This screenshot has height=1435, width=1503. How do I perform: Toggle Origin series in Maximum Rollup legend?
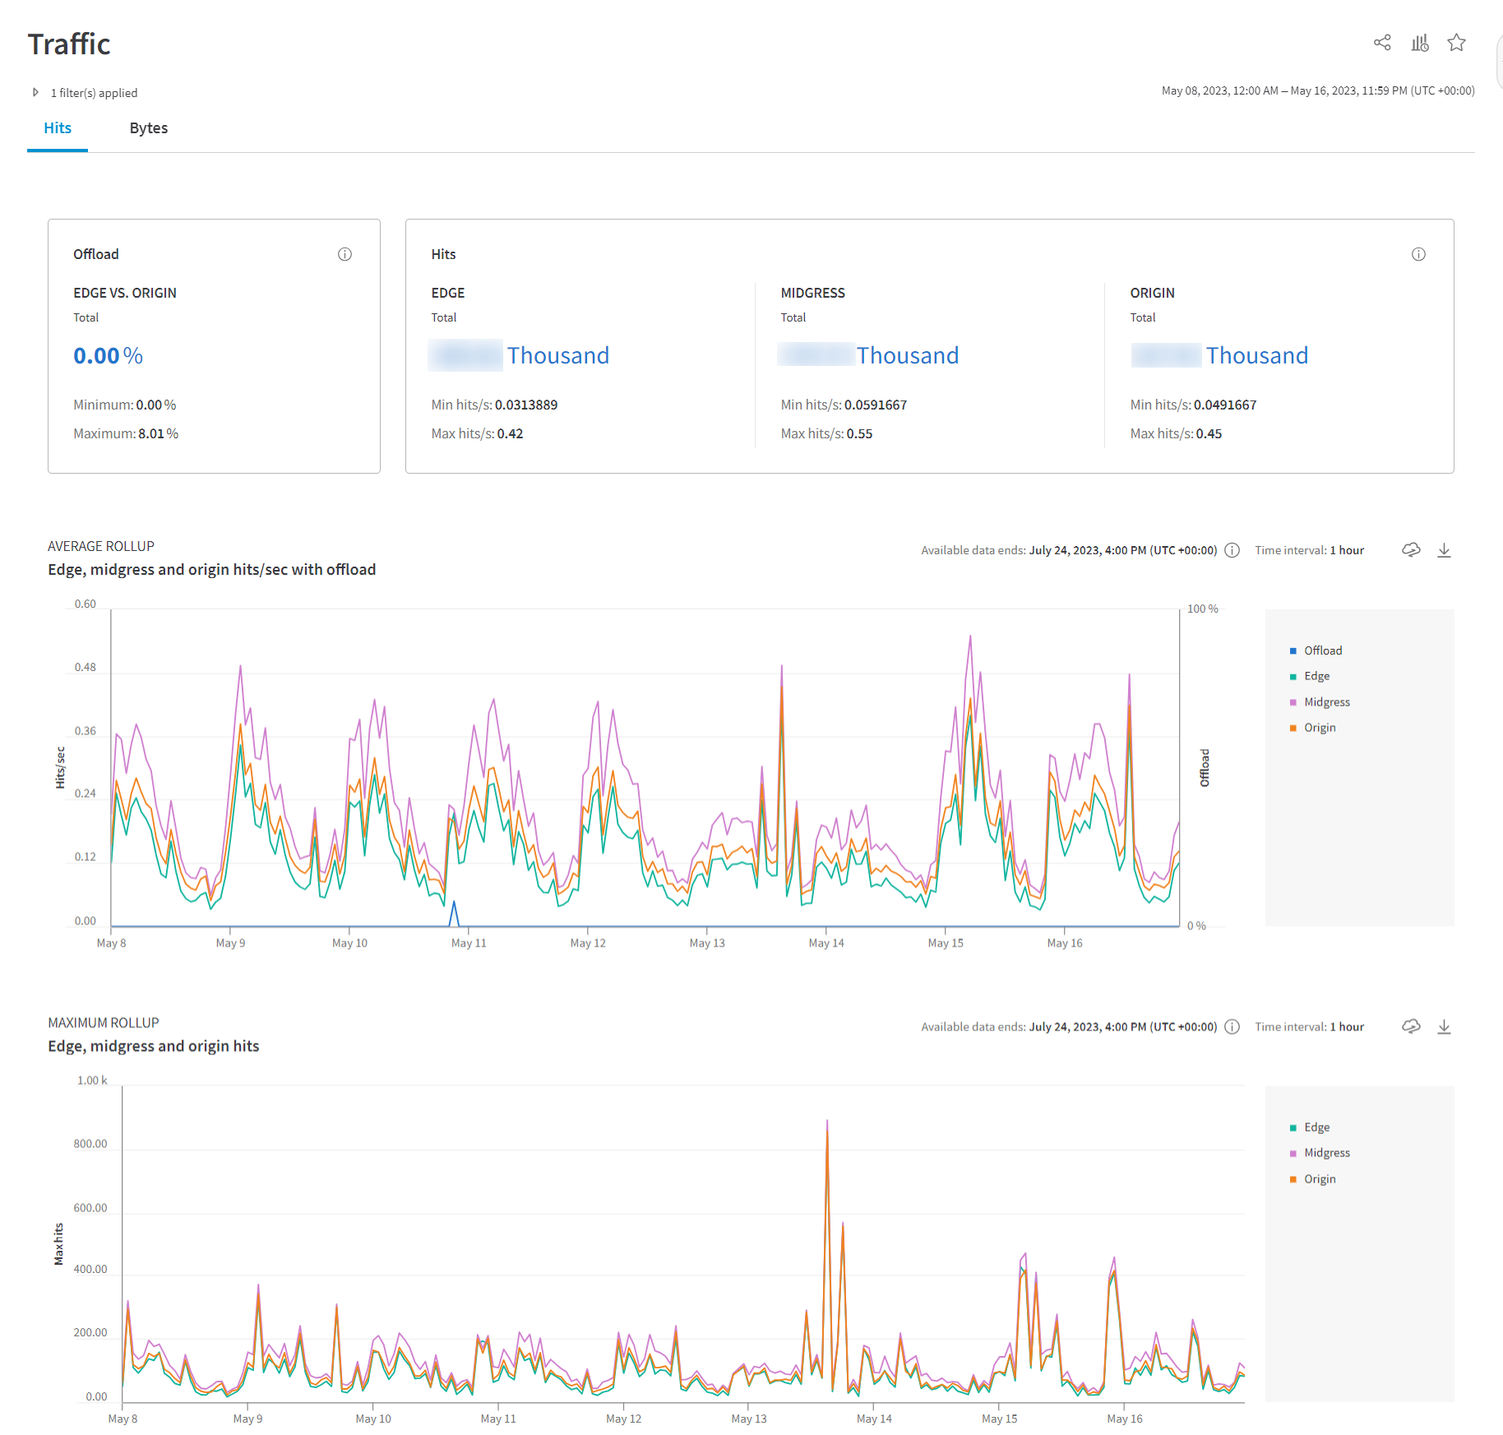click(1319, 1179)
